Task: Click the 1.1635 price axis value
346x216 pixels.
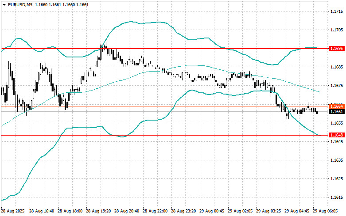Action: (337, 160)
